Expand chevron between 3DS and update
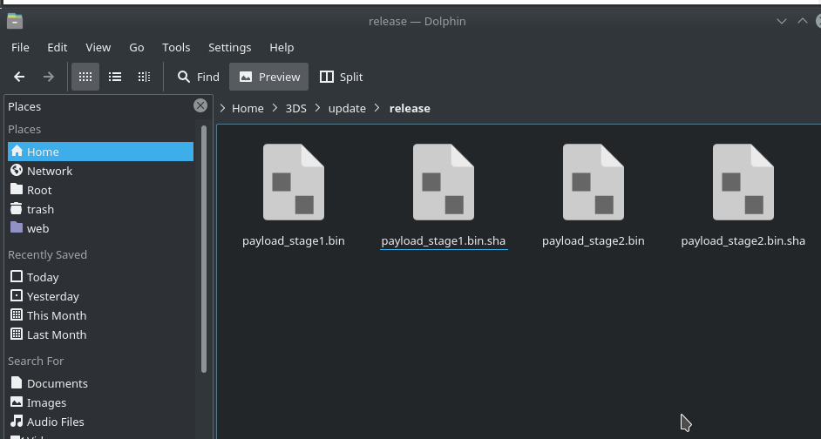The width and height of the screenshot is (821, 439). tap(318, 108)
